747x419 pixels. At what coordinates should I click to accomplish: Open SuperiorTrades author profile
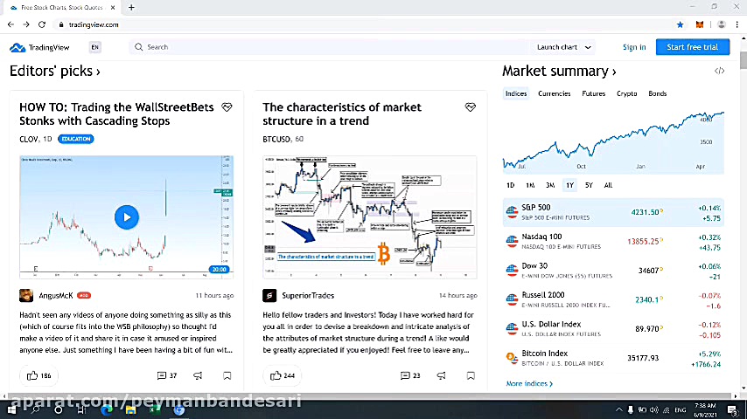coord(308,295)
